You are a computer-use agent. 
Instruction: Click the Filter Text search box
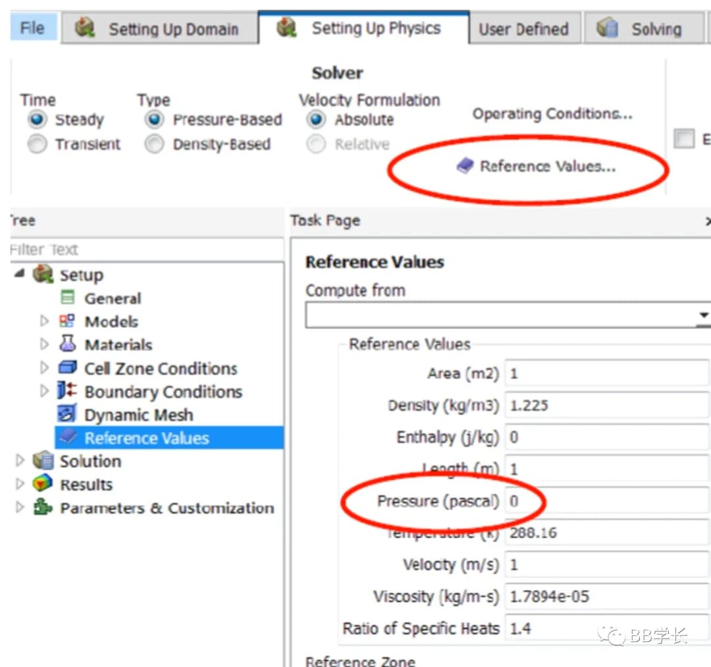click(x=145, y=250)
